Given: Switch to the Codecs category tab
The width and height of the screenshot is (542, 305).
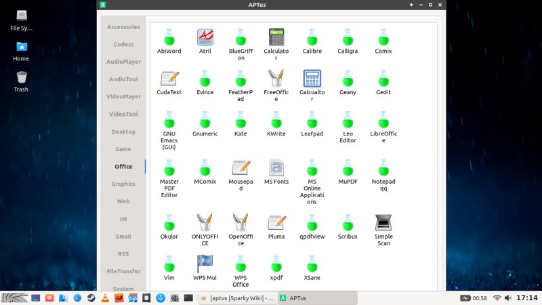Looking at the screenshot, I should point(123,44).
